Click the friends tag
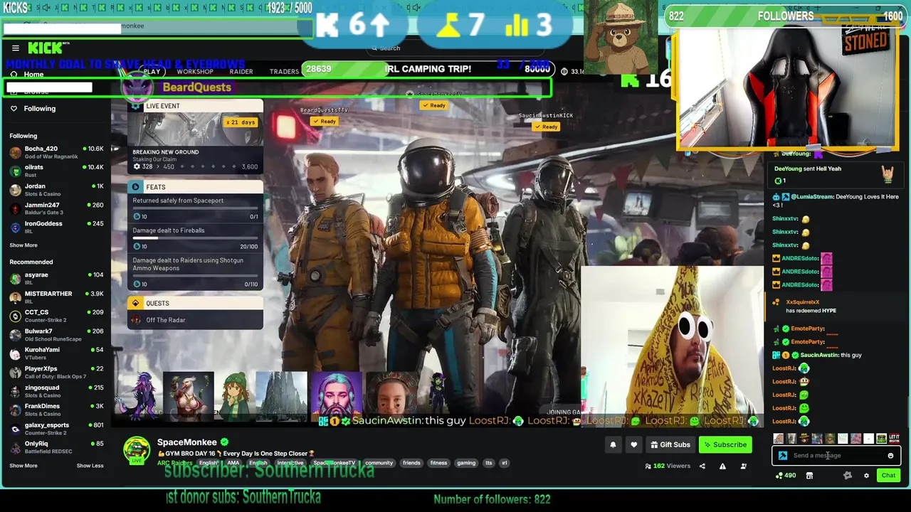Viewport: 911px width, 512px height. coord(411,463)
